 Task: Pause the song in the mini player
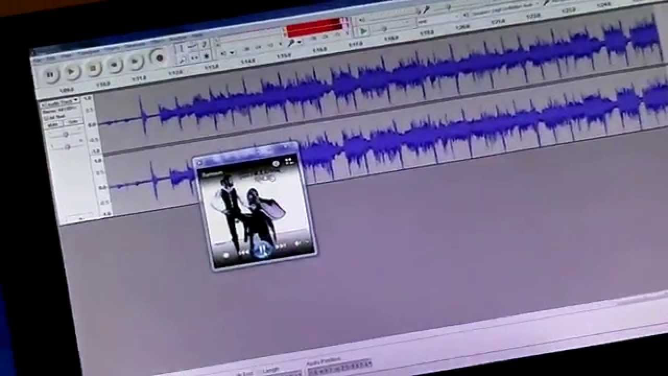[x=262, y=250]
